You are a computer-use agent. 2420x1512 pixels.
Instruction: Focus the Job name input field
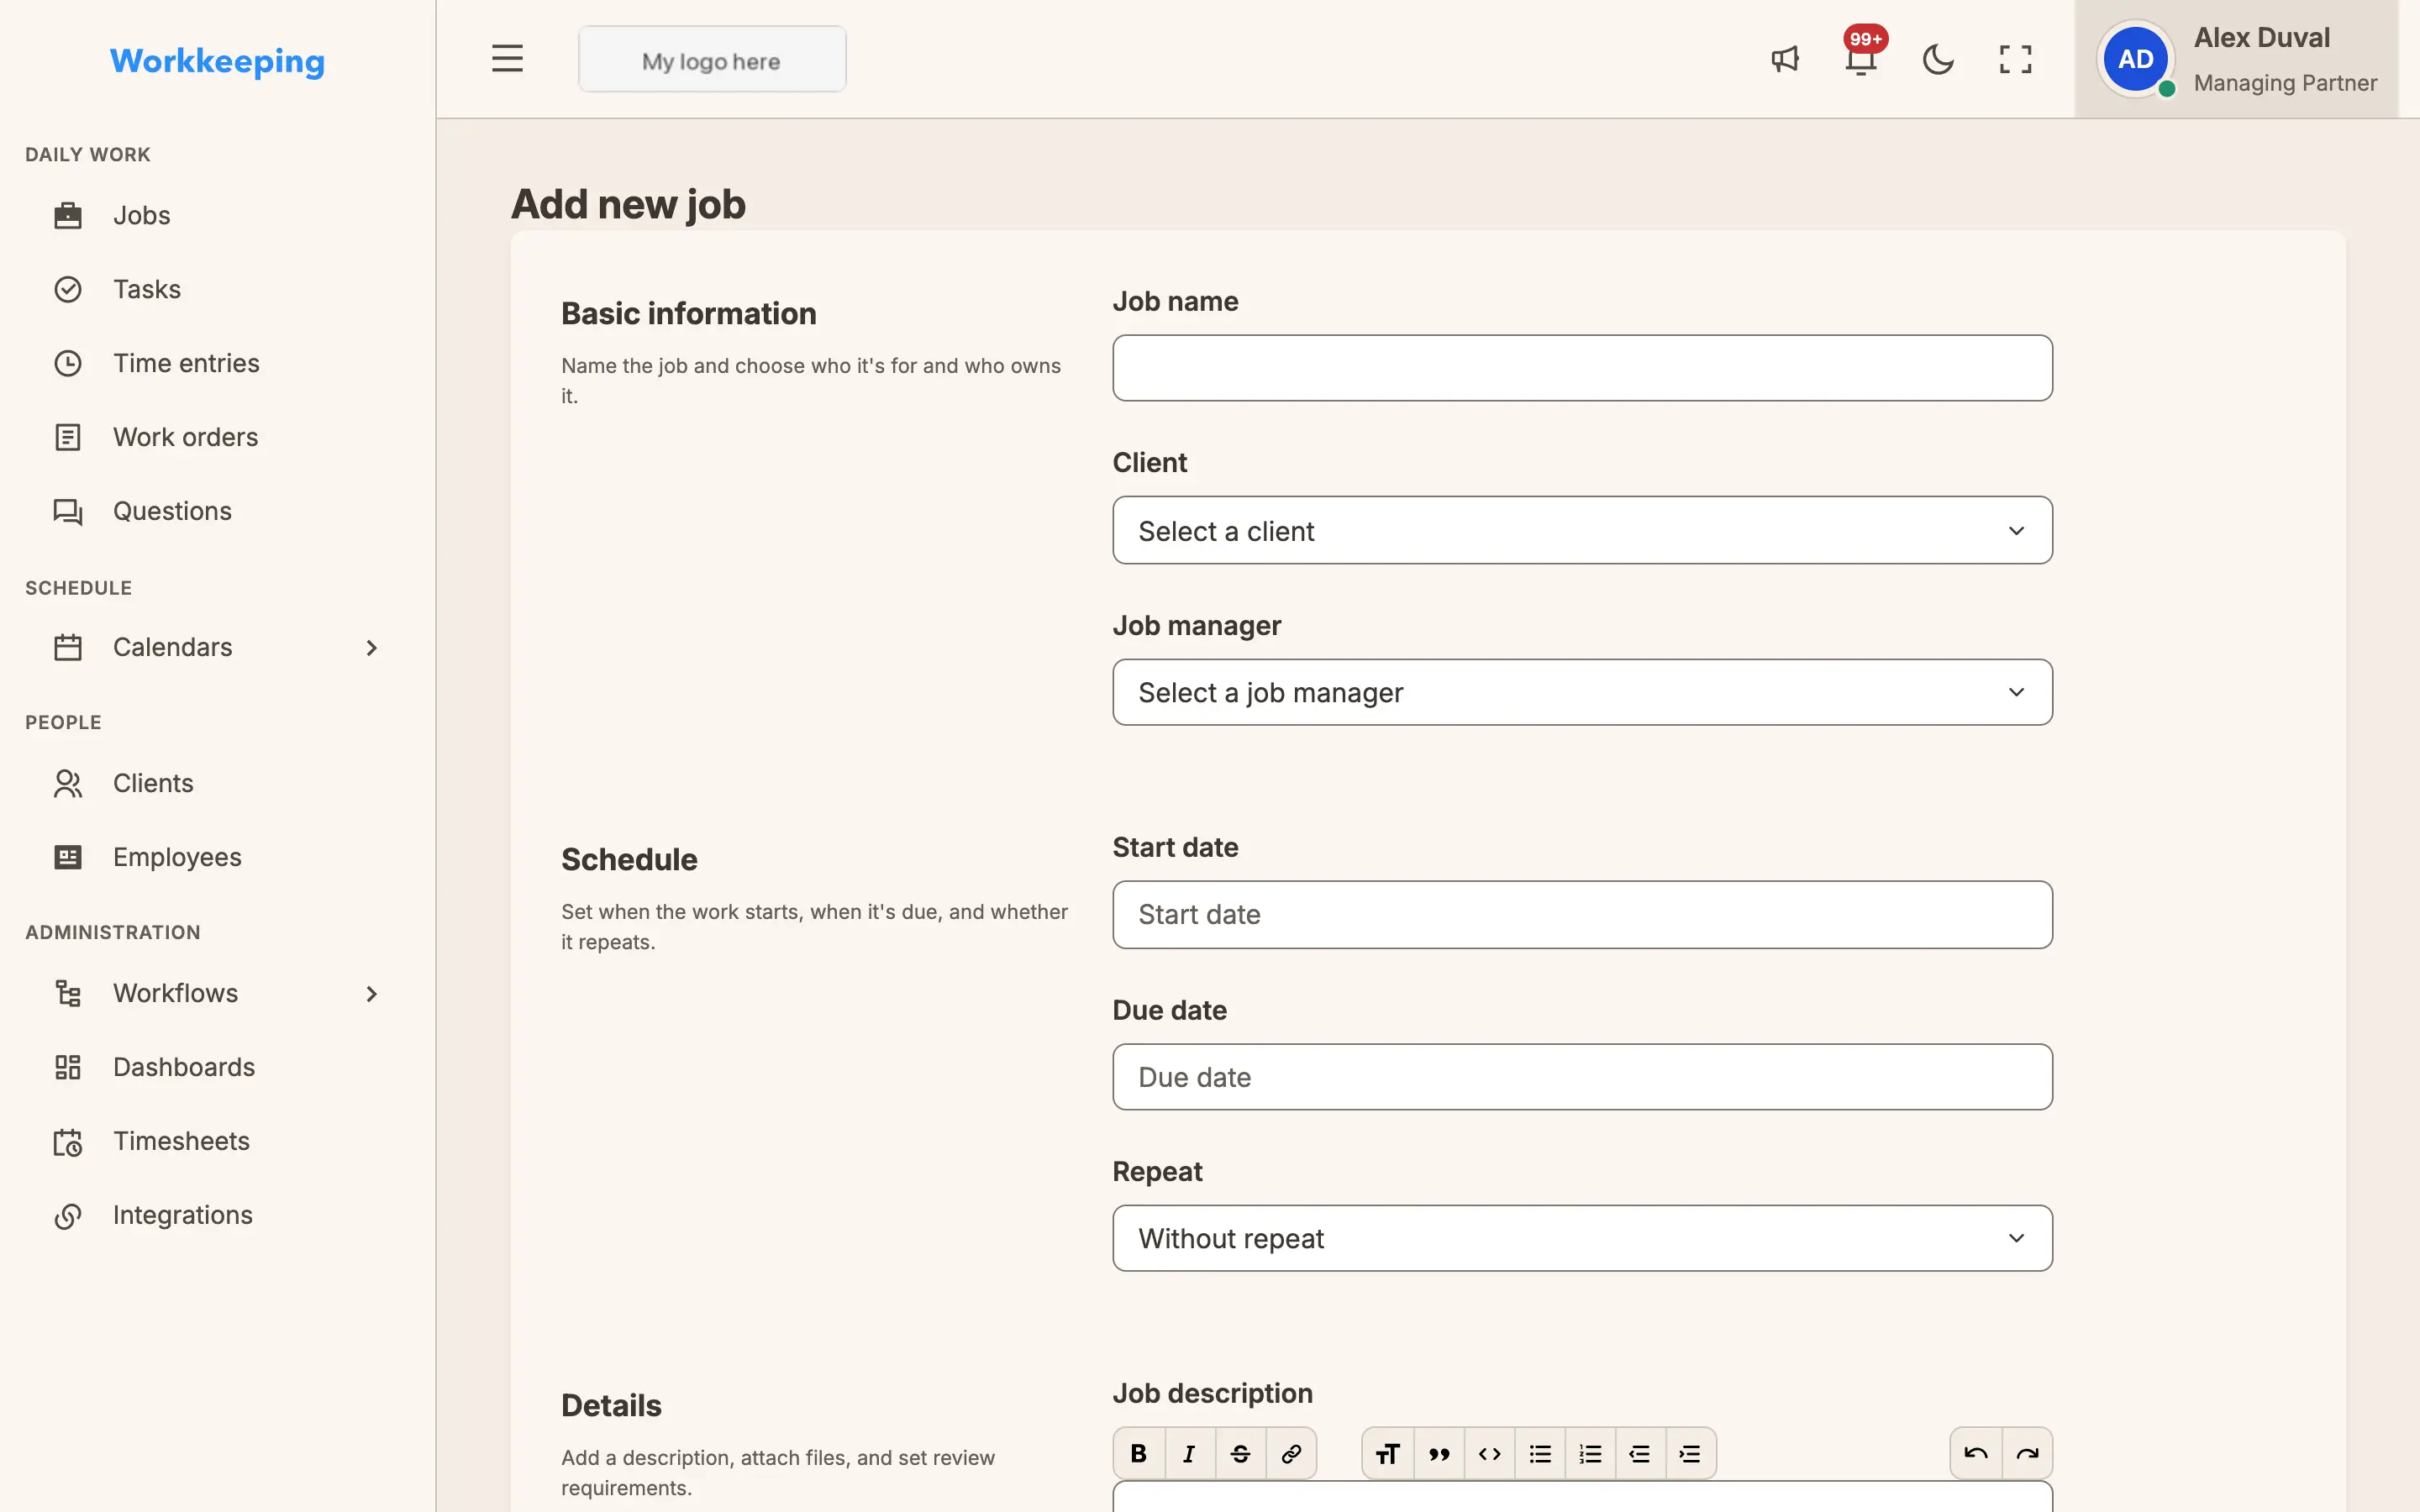point(1582,368)
